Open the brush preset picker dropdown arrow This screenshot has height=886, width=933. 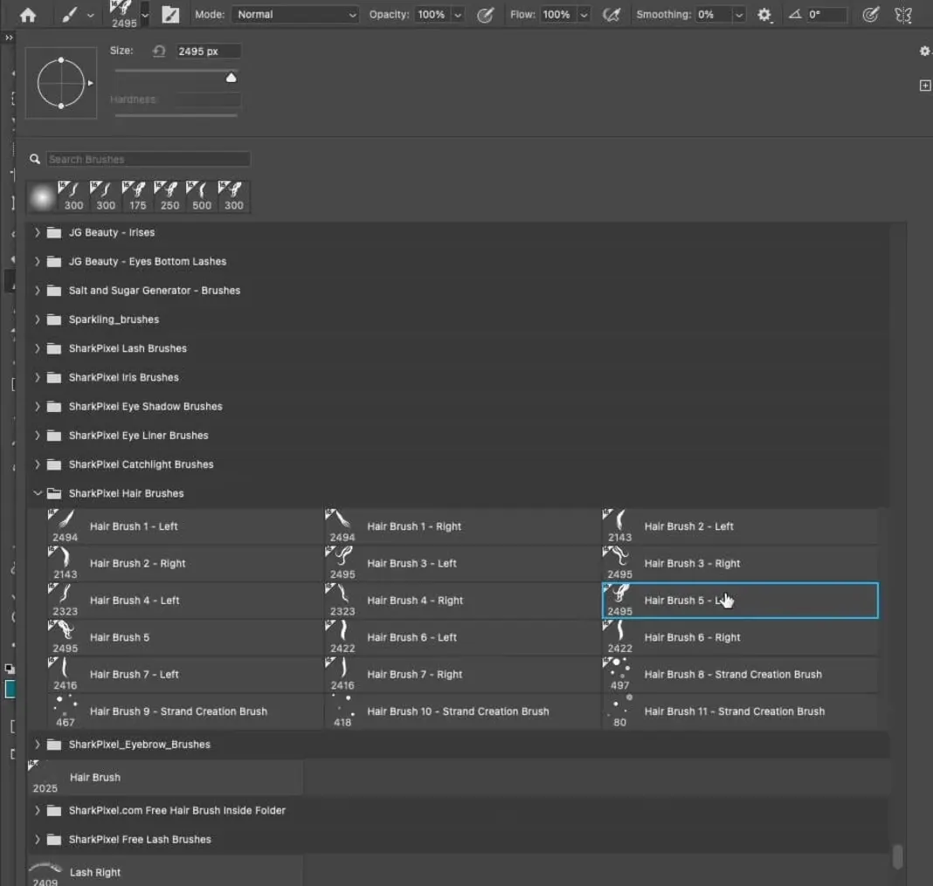tap(145, 14)
